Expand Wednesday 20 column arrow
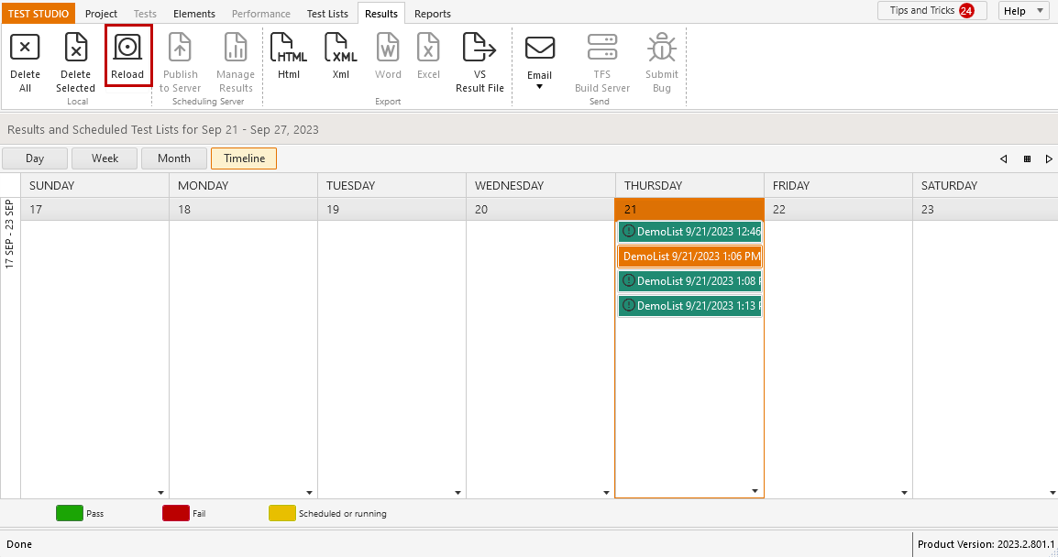Image resolution: width=1058 pixels, height=557 pixels. click(x=606, y=493)
